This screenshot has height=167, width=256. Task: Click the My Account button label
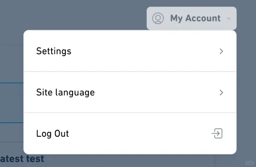coord(195,18)
